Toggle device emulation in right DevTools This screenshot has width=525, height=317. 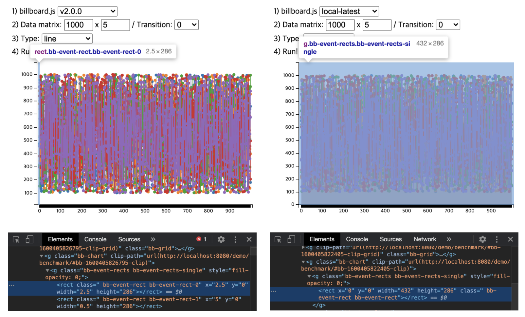291,239
